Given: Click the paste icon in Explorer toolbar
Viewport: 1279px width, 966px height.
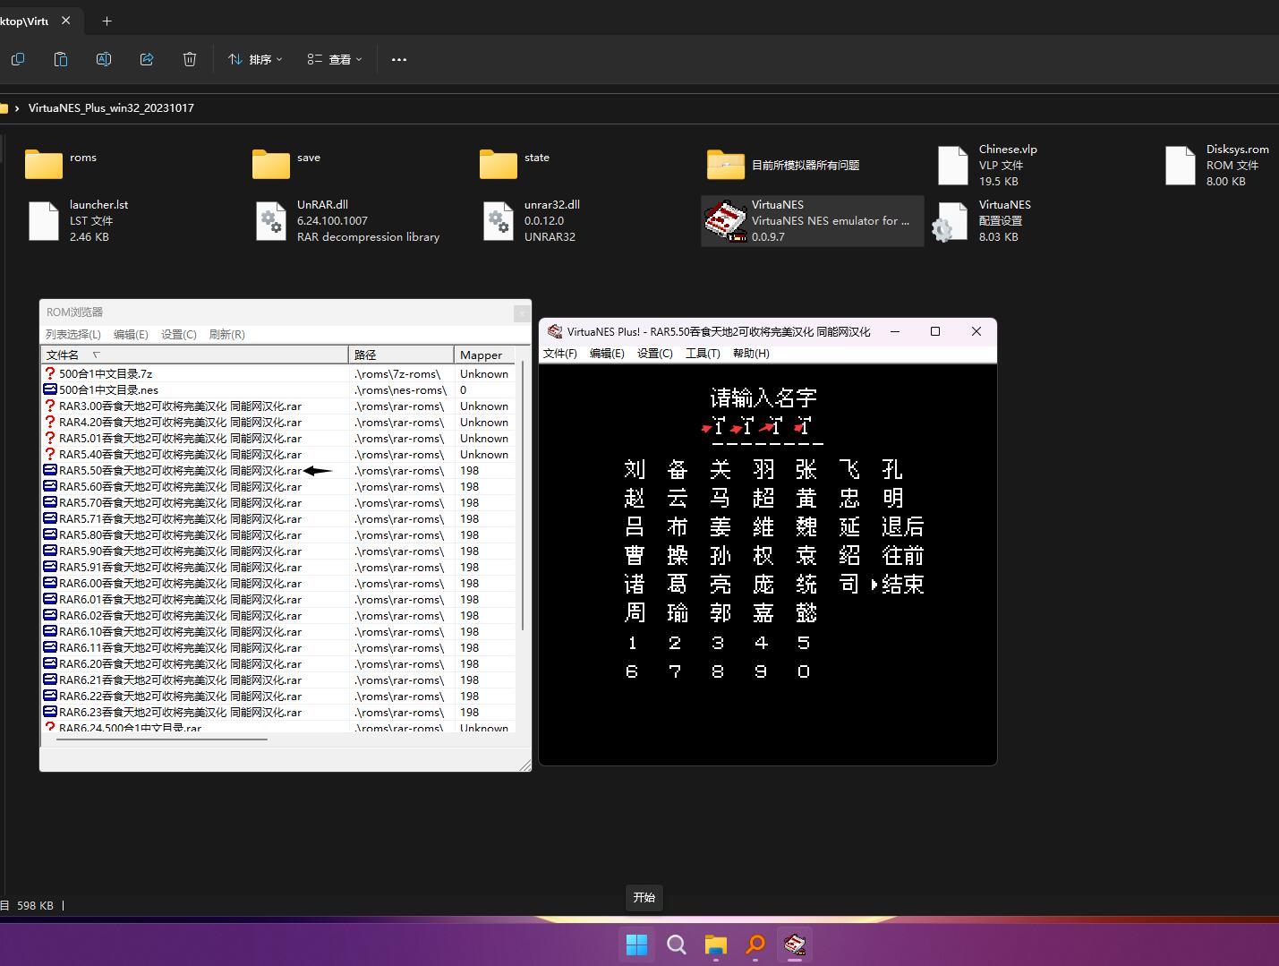Looking at the screenshot, I should [x=61, y=59].
